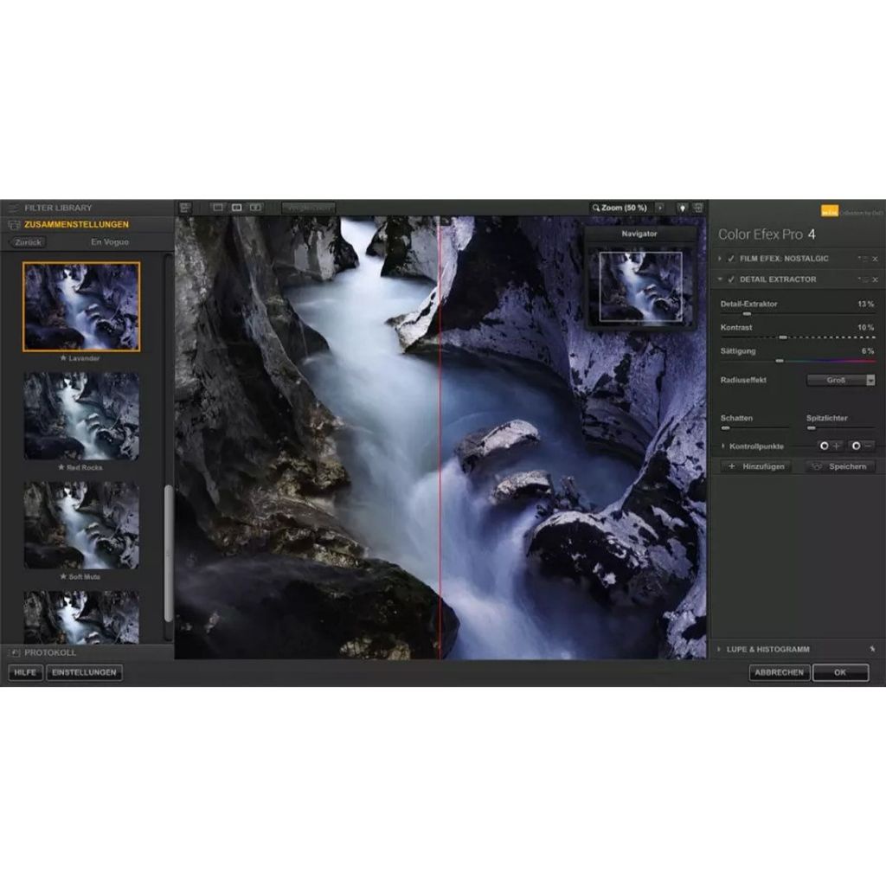Click the Hilfe button
Viewport: 886px width, 886px height.
click(25, 672)
